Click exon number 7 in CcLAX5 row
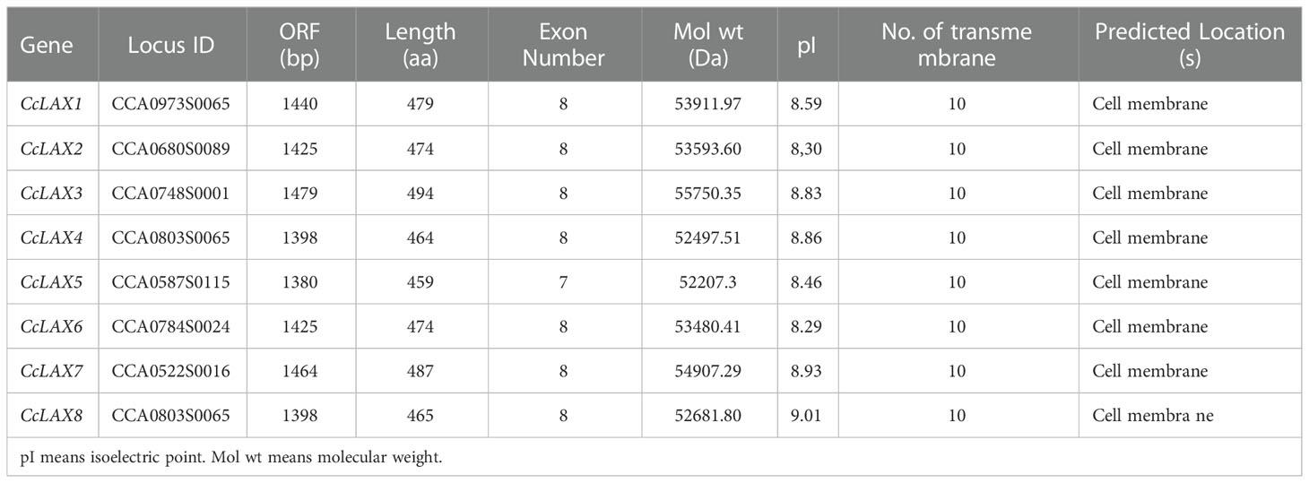The height and width of the screenshot is (483, 1309). point(563,282)
